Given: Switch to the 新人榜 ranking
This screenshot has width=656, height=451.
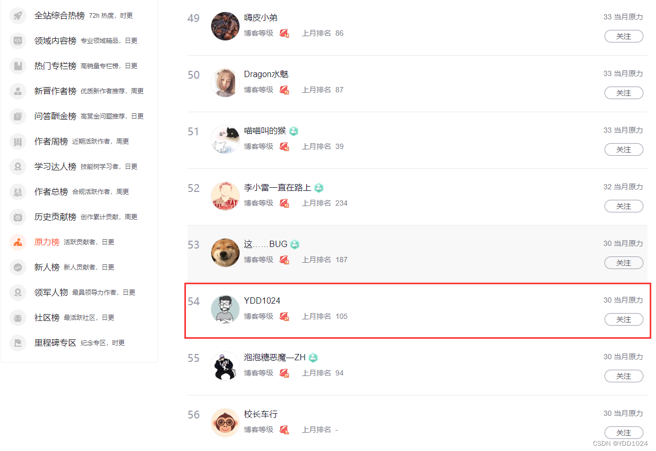Looking at the screenshot, I should click(x=47, y=267).
